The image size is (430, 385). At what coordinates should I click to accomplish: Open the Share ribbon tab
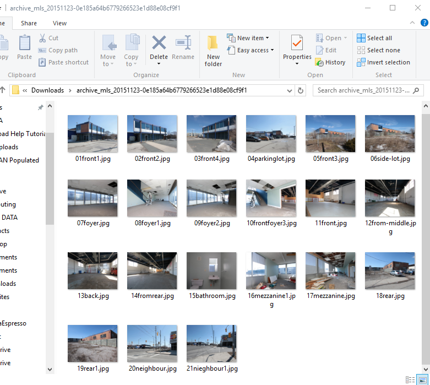tap(29, 23)
